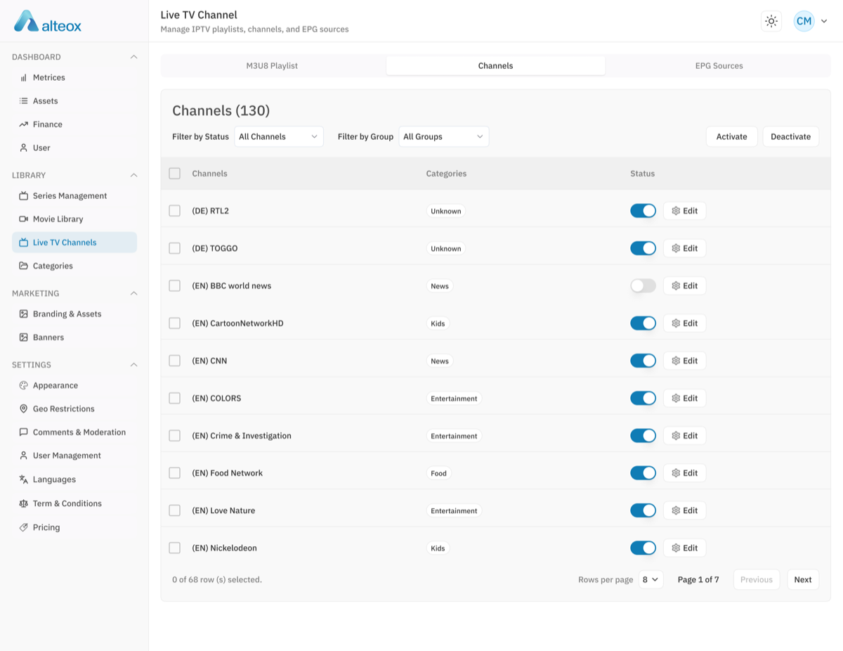This screenshot has height=651, width=843.
Task: Collapse the LIBRARY sidebar section
Action: [133, 175]
